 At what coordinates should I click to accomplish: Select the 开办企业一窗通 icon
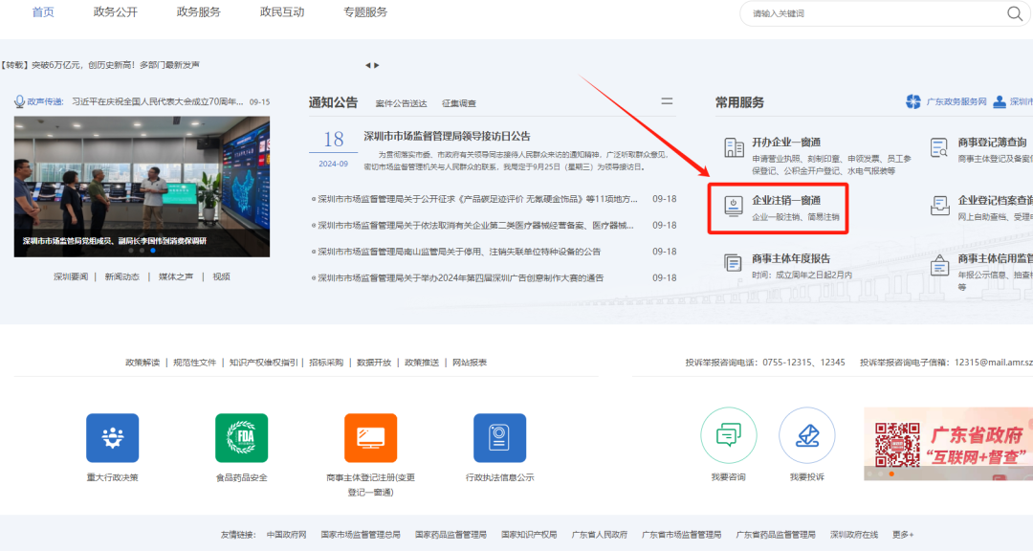733,149
